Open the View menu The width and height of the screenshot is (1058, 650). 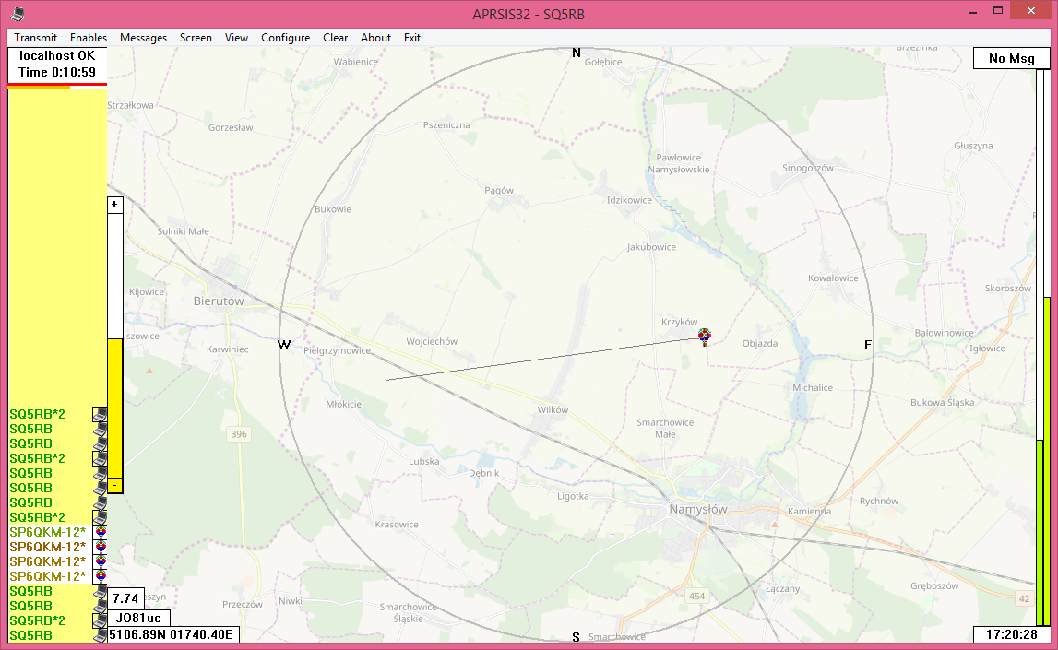pos(236,38)
